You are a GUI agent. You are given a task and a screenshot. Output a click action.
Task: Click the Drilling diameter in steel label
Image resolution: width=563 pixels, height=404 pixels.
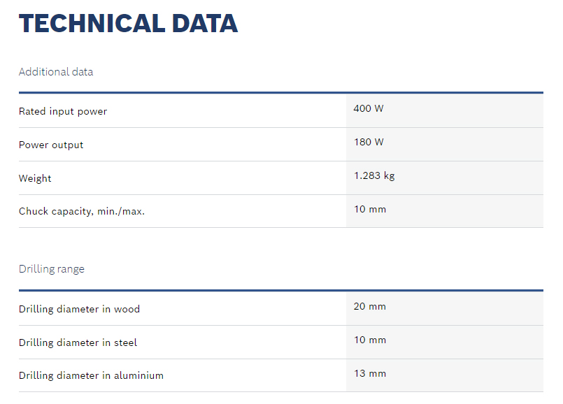pos(78,342)
